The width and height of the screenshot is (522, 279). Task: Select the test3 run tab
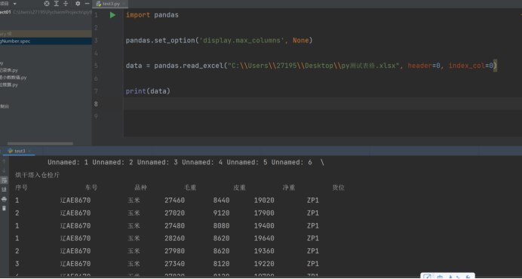click(17, 151)
